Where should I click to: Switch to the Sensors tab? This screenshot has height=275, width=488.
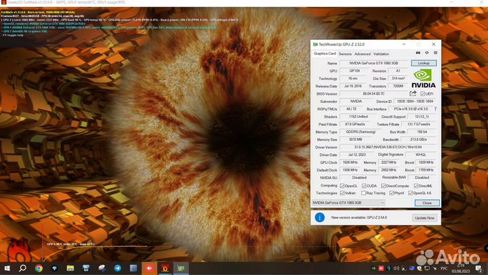pyautogui.click(x=345, y=54)
